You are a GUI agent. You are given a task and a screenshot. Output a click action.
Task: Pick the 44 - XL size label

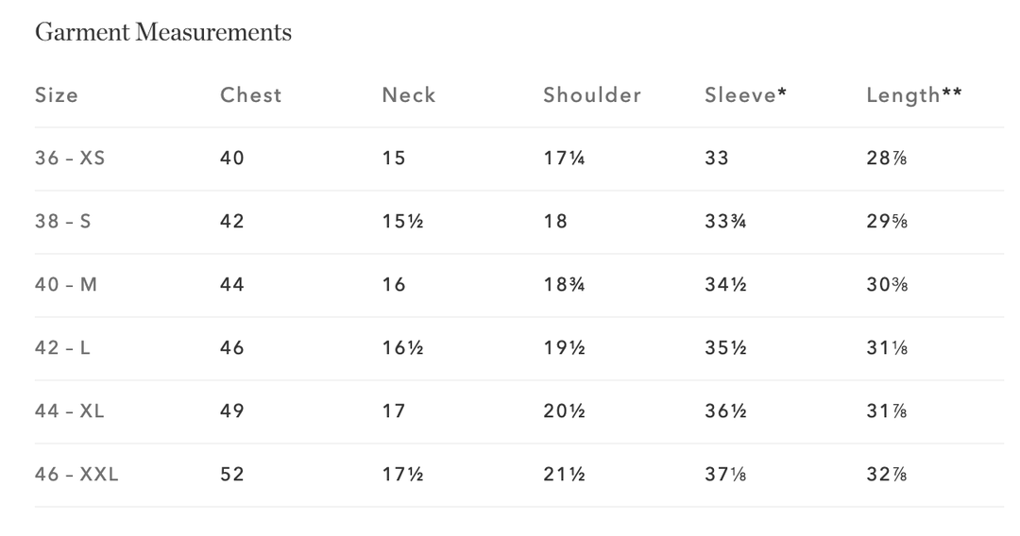70,411
